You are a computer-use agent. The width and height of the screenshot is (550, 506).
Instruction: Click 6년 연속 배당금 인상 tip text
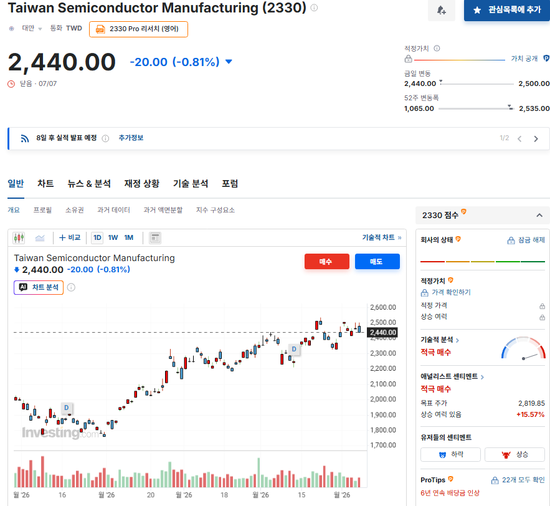point(450,493)
